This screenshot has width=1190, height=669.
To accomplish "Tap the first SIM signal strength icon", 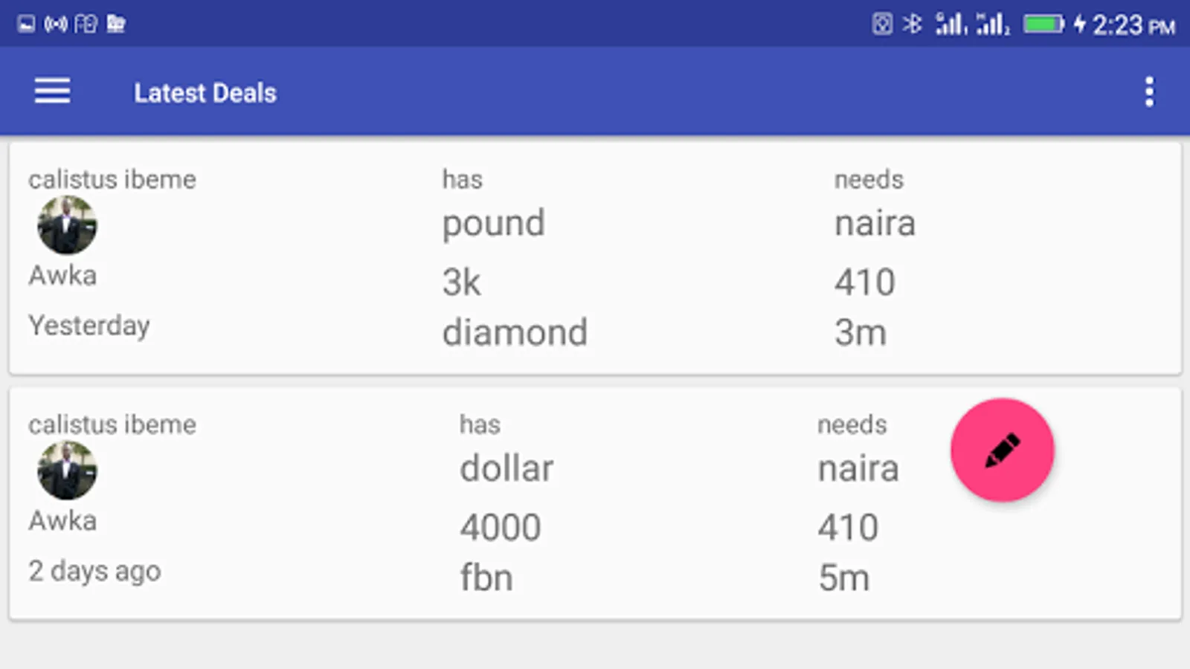I will pyautogui.click(x=951, y=25).
